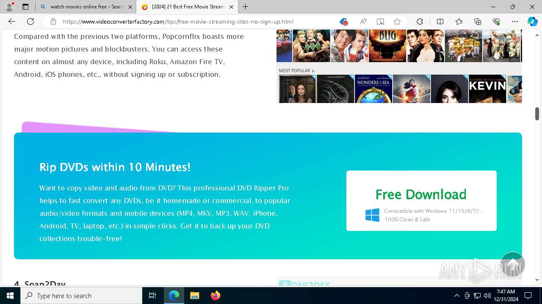Add this page to favorites star
This screenshot has width=542, height=304.
[397, 22]
